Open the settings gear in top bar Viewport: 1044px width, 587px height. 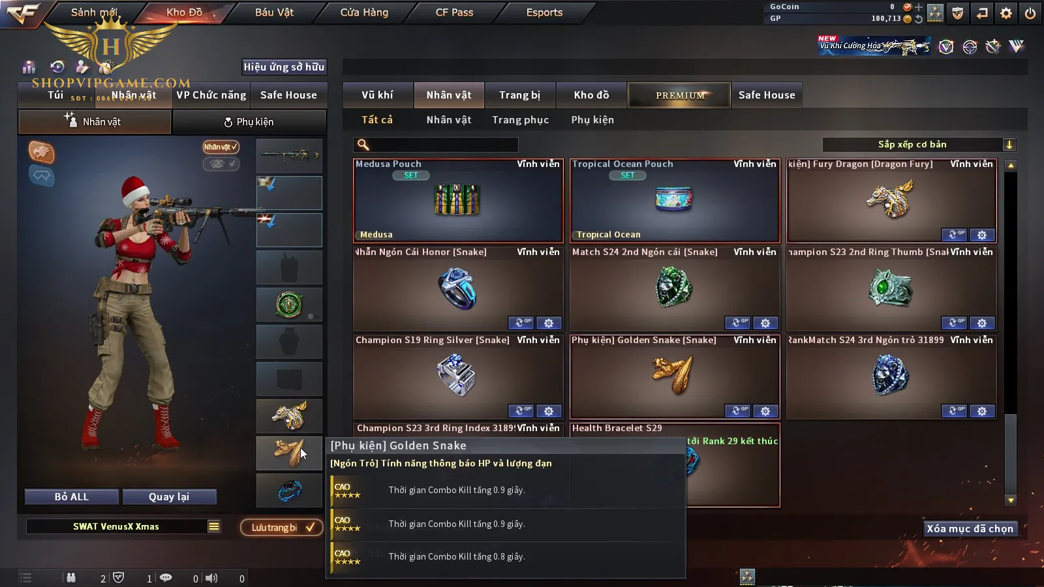(x=1006, y=13)
